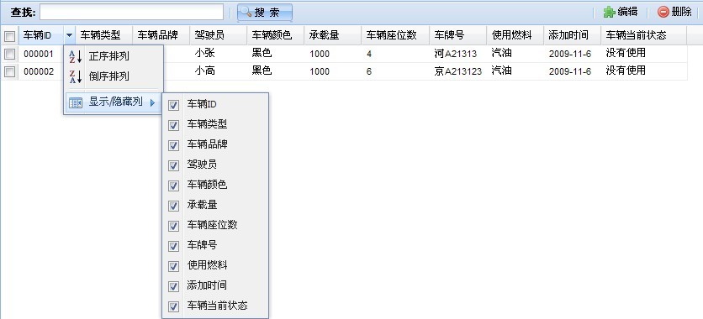The height and width of the screenshot is (319, 703).
Task: Sort by the 车辆类型 column header
Action: (x=104, y=35)
